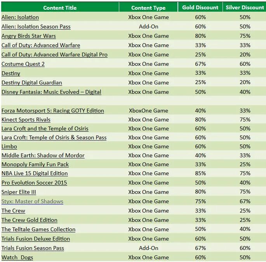The image size is (266, 262).
Task: Select 60% silver discount for Trials Fusion Season Pass
Action: [245, 248]
